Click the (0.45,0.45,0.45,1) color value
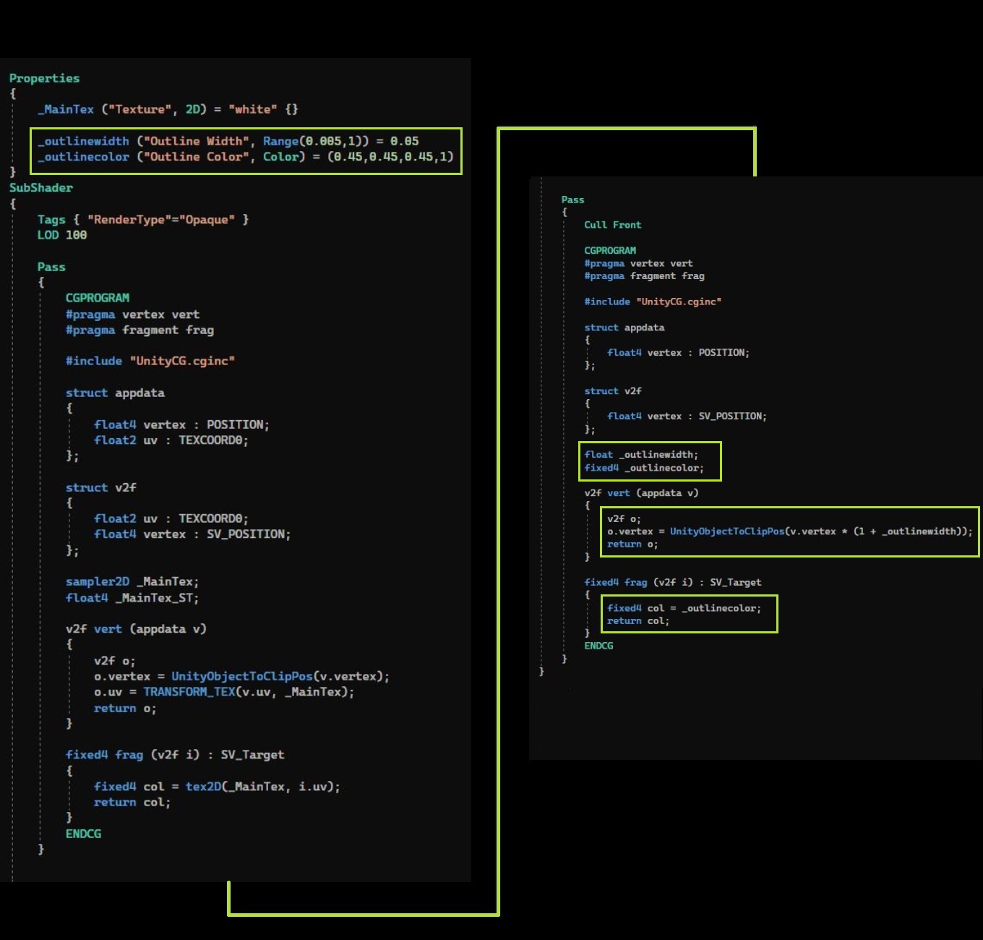Screen dimensions: 983x940 click(390, 157)
